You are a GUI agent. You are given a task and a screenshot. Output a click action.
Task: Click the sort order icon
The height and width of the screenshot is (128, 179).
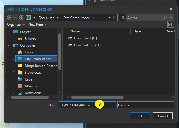122,18
